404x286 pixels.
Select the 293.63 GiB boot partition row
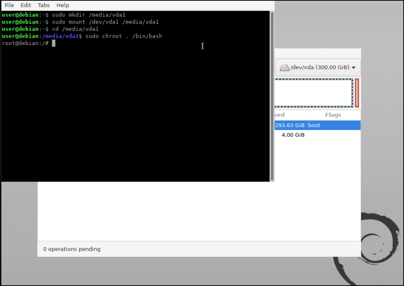317,125
